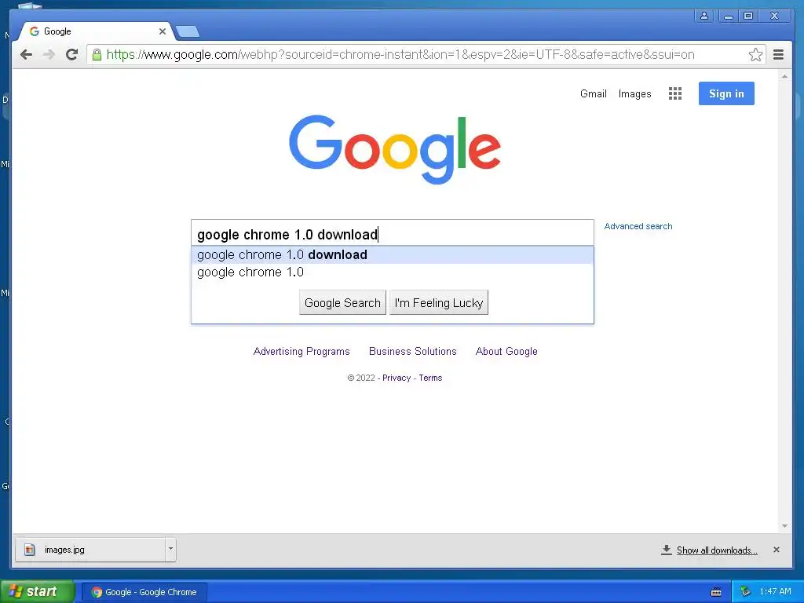Open the Privacy link

coord(397,378)
